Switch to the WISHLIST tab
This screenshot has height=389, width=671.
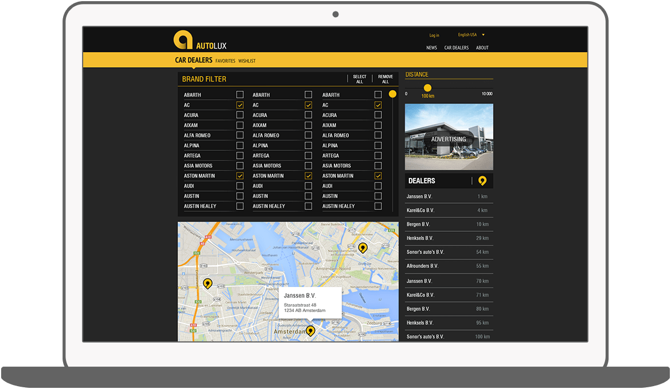tap(247, 61)
